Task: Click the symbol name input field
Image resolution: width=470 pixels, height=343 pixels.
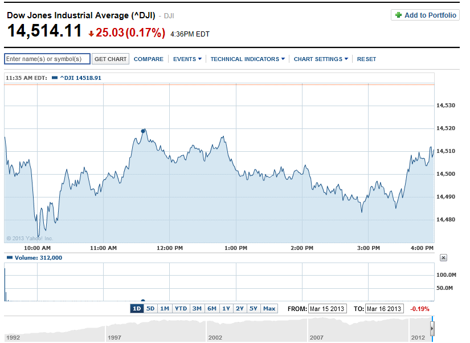Action: (47, 59)
